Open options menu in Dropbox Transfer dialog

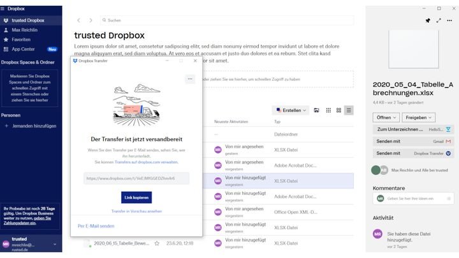pyautogui.click(x=190, y=79)
